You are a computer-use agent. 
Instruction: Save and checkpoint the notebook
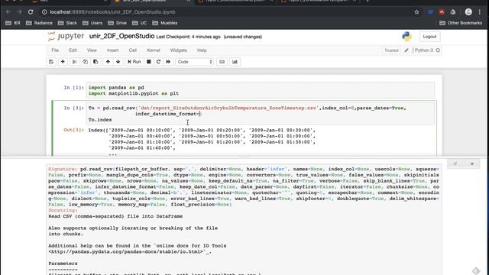51,62
